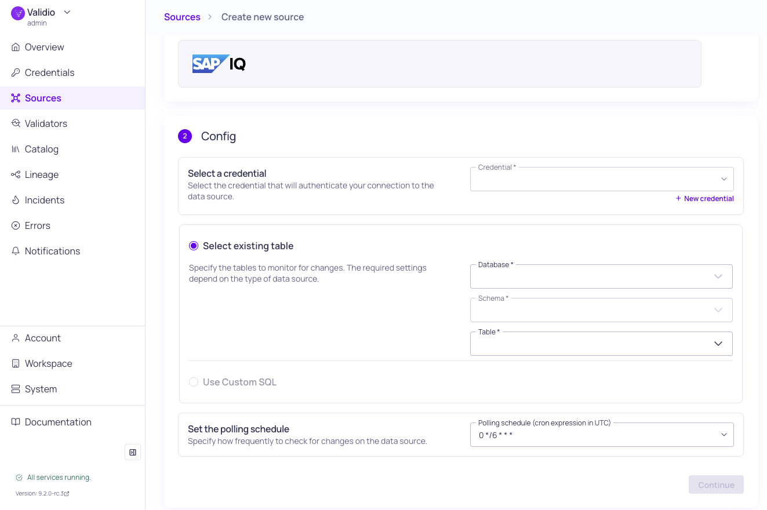
Task: Open the Table dropdown
Action: coord(601,344)
